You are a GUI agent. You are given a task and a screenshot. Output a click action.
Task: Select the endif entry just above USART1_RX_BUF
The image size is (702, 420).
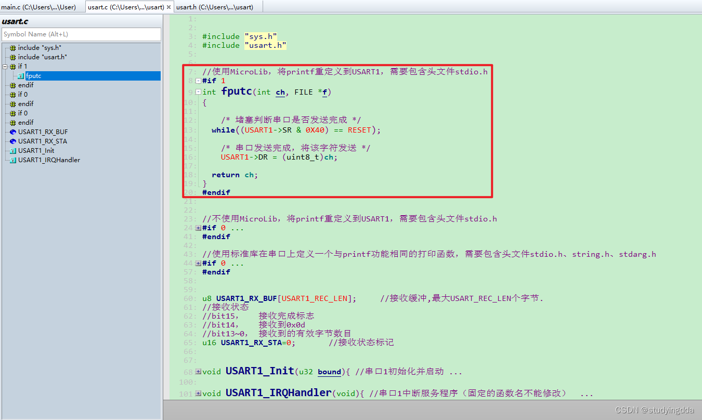coord(25,123)
